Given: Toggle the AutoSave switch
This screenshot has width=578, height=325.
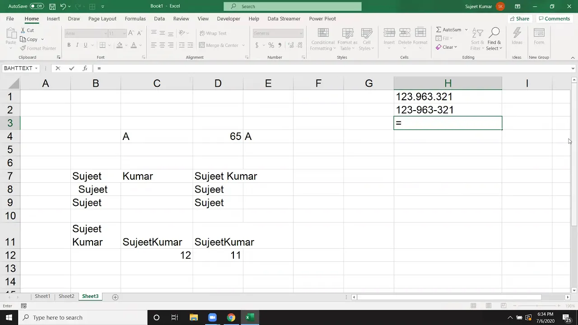Looking at the screenshot, I should coord(37,6).
